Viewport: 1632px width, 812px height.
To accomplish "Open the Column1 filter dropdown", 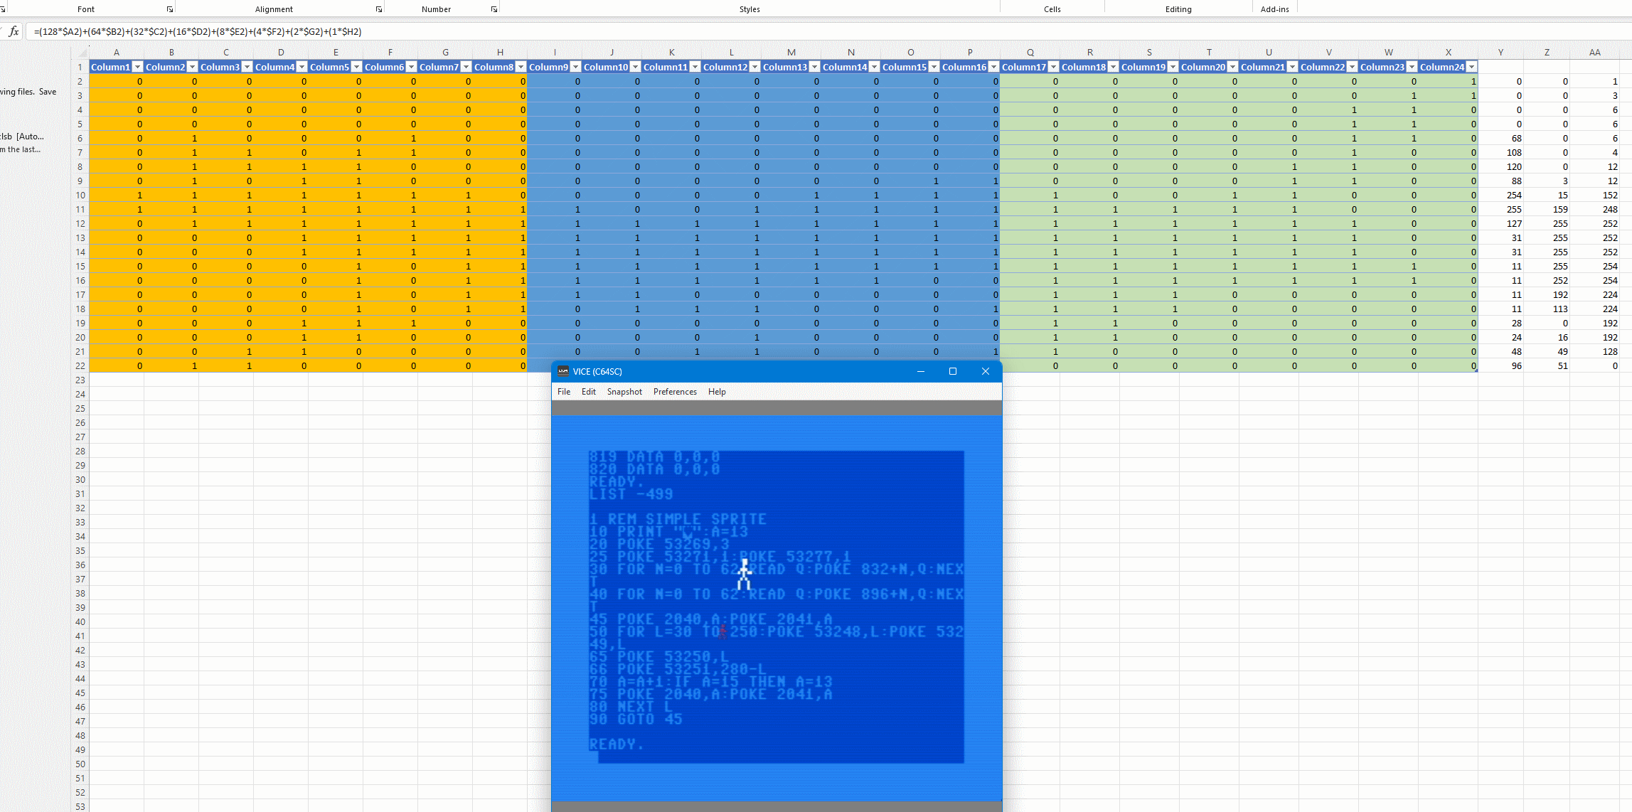I will pyautogui.click(x=138, y=67).
